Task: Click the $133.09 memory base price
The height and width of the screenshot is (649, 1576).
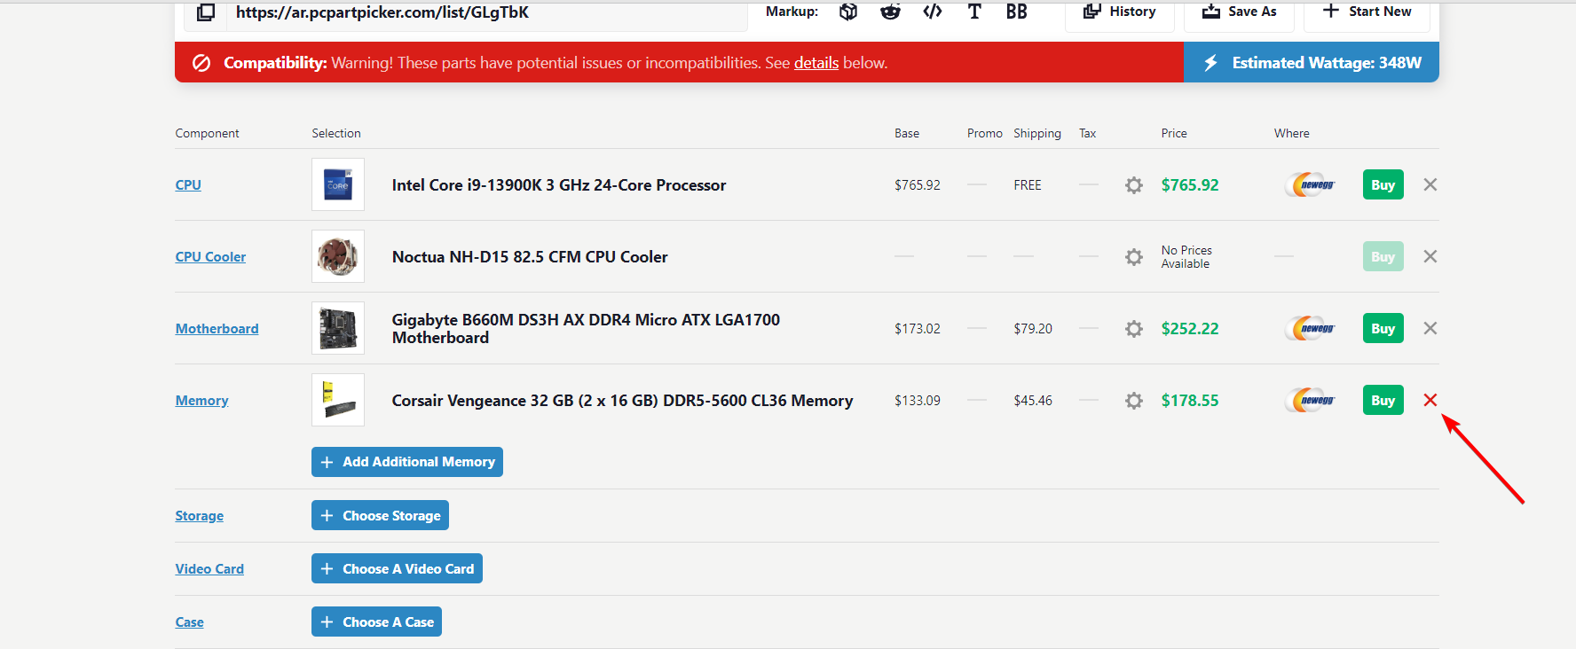Action: tap(918, 400)
